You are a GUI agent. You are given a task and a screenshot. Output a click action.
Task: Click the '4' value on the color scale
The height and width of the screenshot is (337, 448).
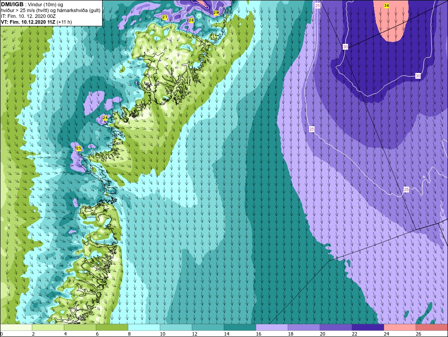coord(65,334)
